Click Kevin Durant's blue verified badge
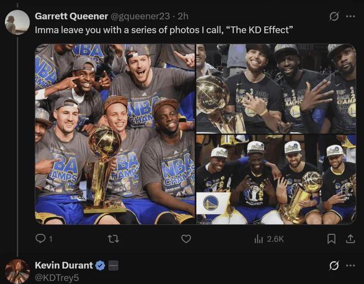This screenshot has height=284, width=364. (x=100, y=266)
